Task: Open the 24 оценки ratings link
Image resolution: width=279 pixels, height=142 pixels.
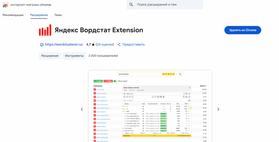Action: [x=105, y=44]
